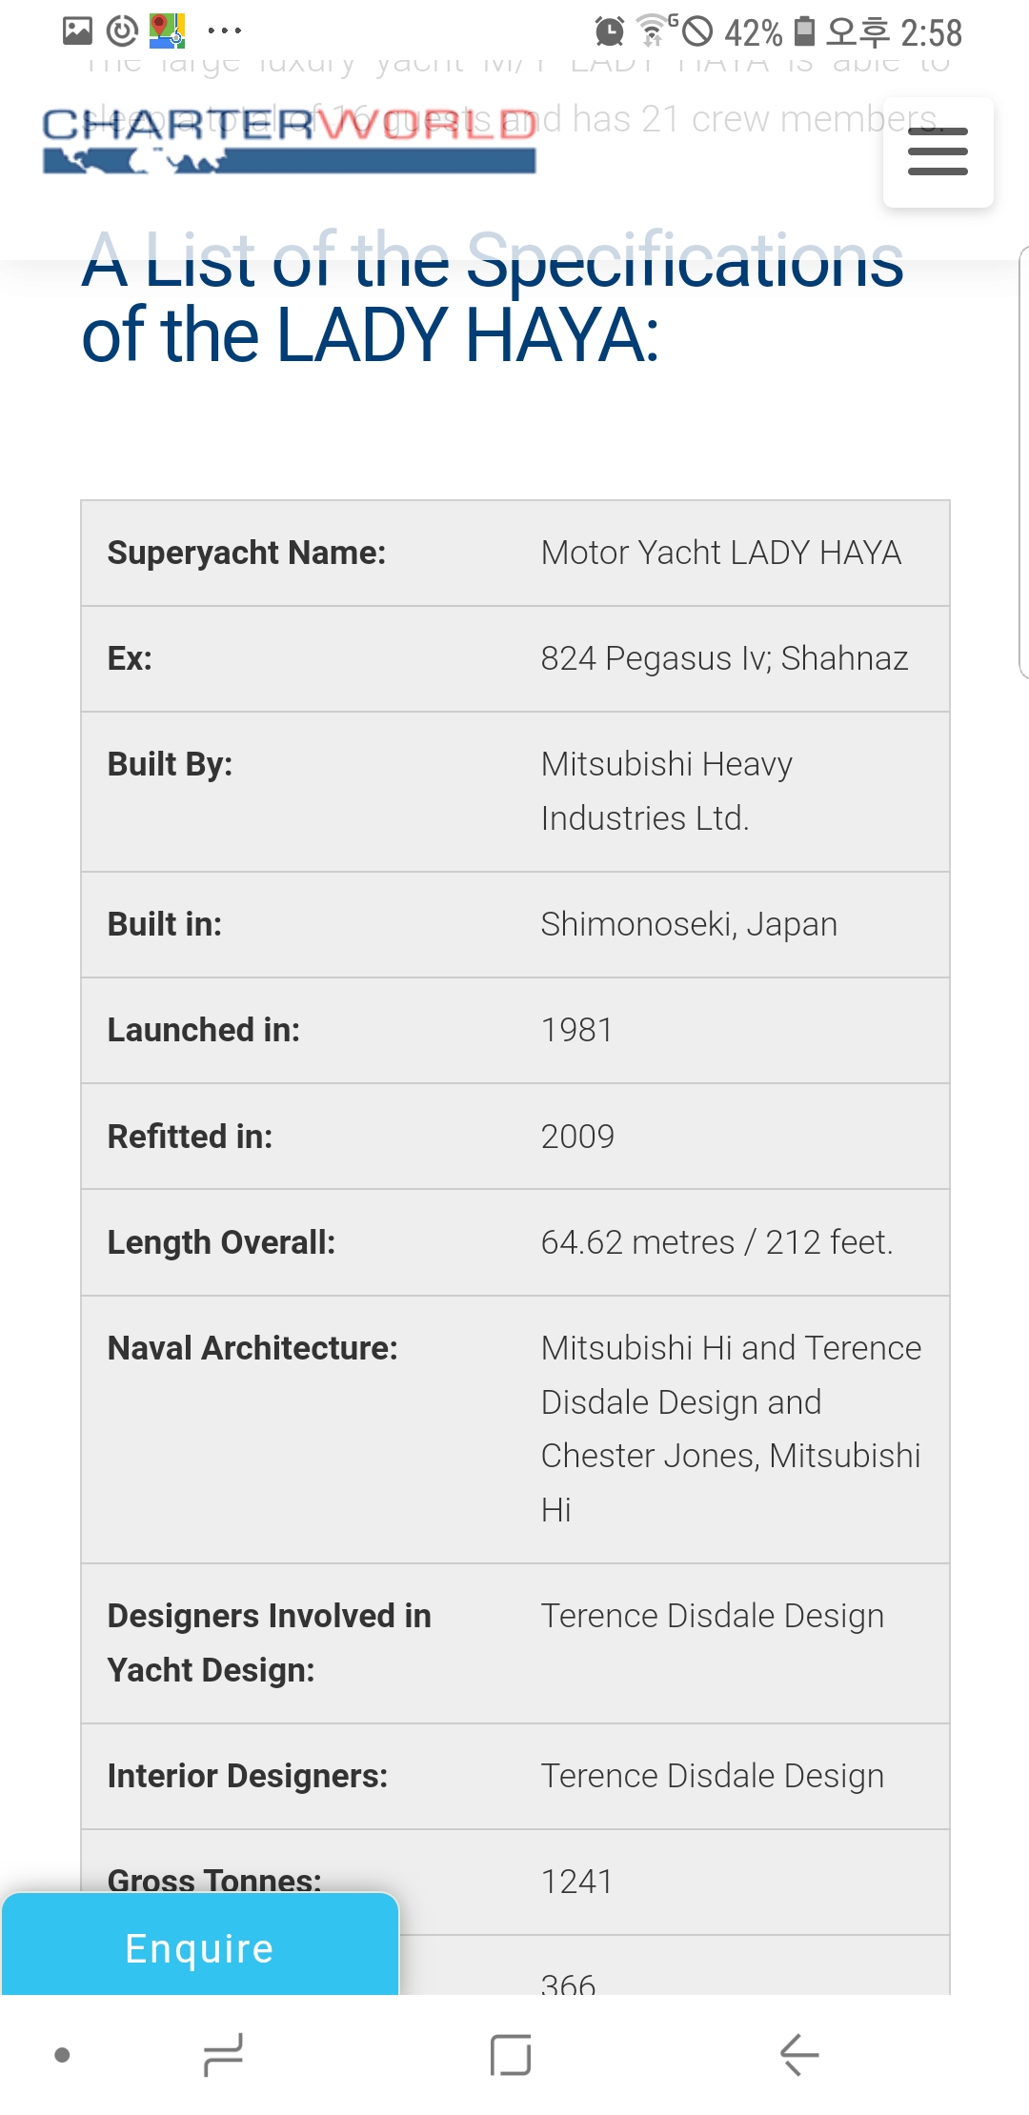This screenshot has height=2115, width=1029.
Task: Tap the Interior Designers row value
Action: pos(712,1776)
